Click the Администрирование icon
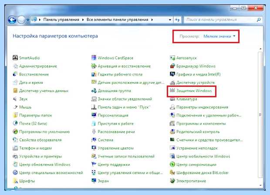Image resolution: width=270 pixels, height=195 pixels. pyautogui.click(x=15, y=66)
